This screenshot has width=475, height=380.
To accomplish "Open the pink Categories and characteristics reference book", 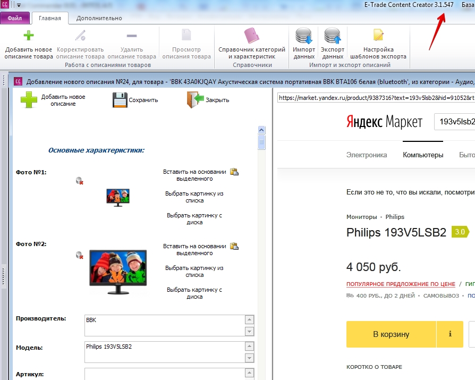I will (x=252, y=36).
